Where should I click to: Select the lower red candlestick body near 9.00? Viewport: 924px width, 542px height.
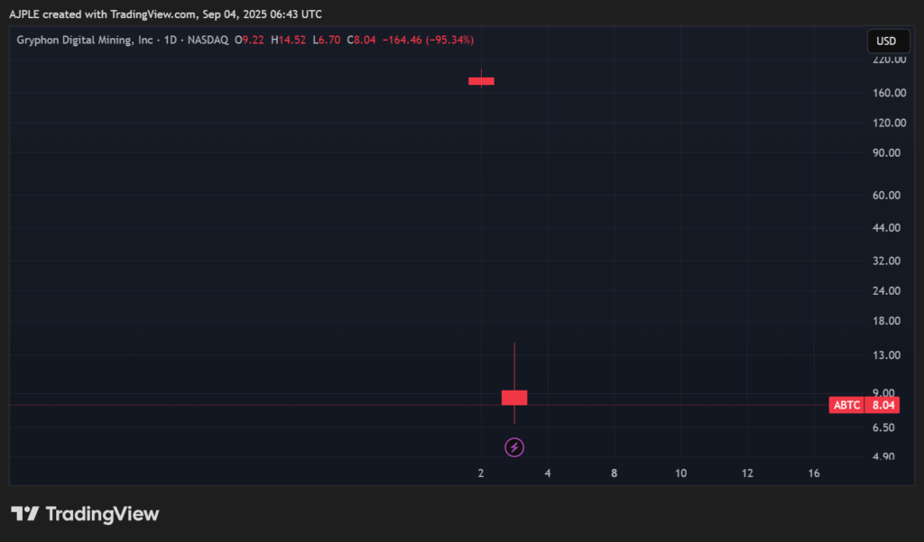coord(514,398)
